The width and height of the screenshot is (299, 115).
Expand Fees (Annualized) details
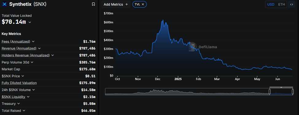coord(33,41)
